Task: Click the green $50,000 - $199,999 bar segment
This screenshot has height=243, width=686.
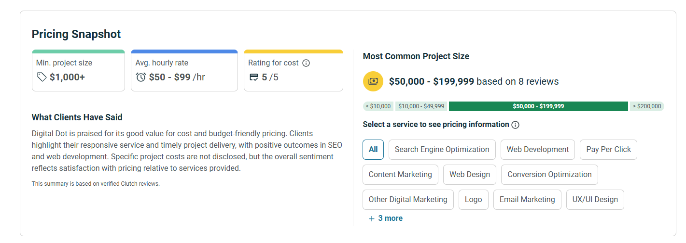Action: [538, 106]
